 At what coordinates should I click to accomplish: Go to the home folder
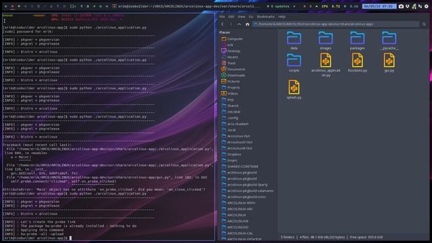tap(248, 24)
